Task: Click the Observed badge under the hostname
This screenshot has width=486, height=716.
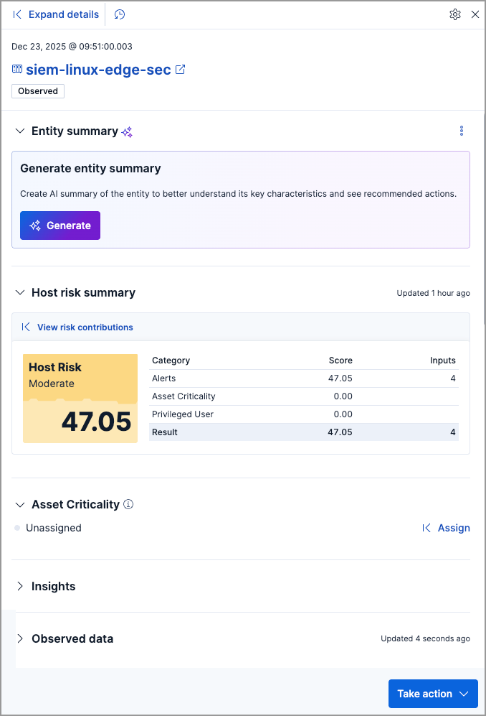Action: pos(37,90)
